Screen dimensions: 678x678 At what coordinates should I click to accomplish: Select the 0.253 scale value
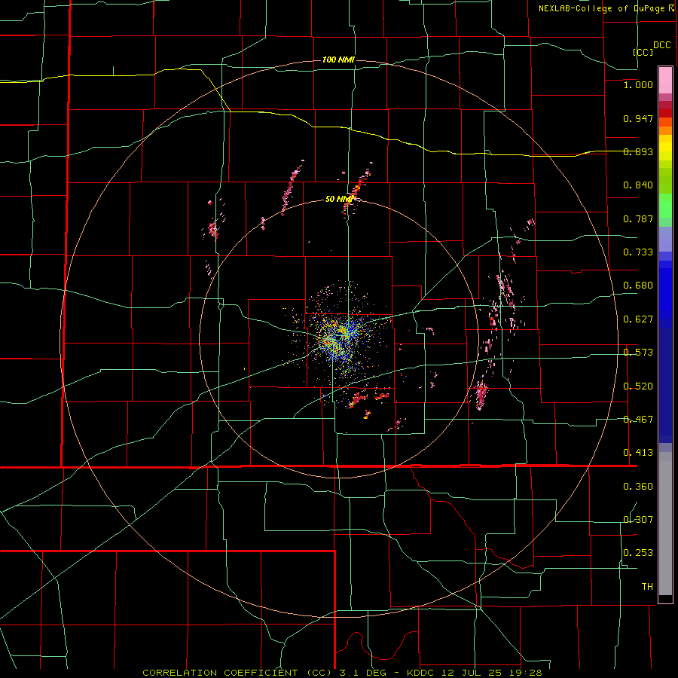pos(638,553)
